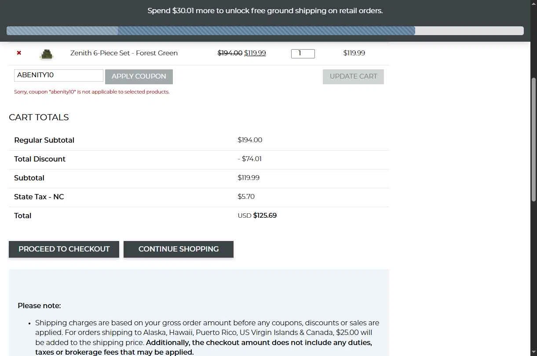Click the quantity field showing 1
This screenshot has height=356, width=537.
[x=303, y=54]
